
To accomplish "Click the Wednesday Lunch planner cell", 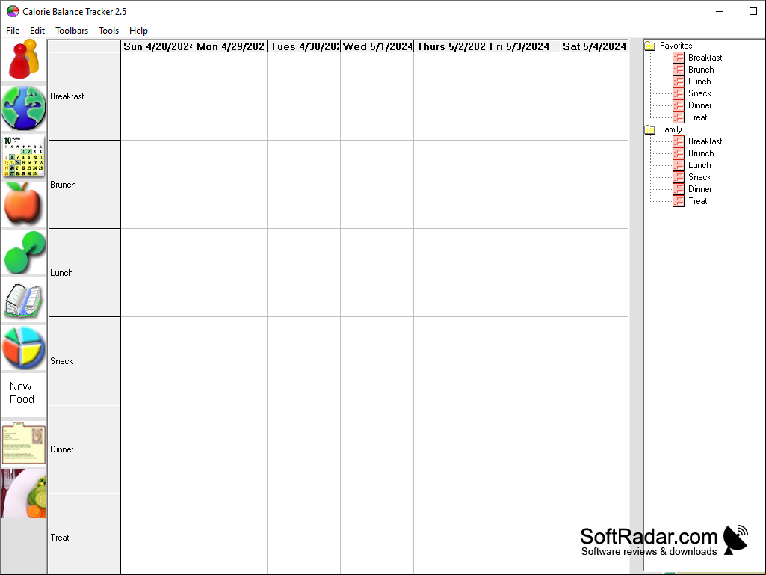I will point(377,273).
